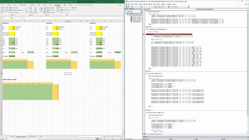The width and height of the screenshot is (249, 140).
Task: Open the VBA editor Run menu
Action: 154,4
